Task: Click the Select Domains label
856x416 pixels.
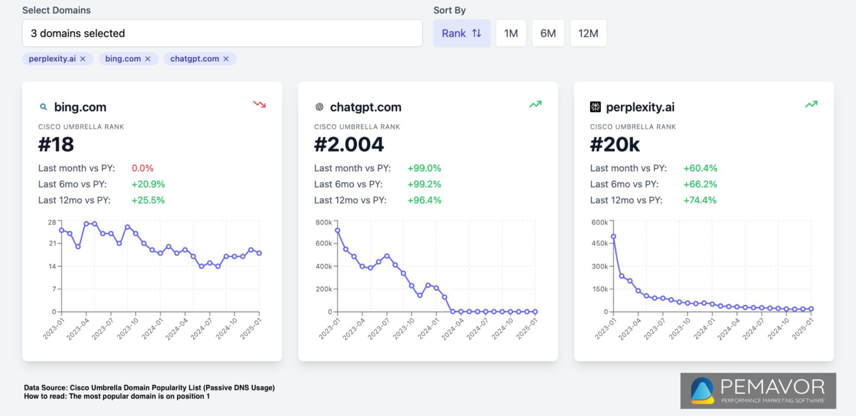Action: pos(56,10)
